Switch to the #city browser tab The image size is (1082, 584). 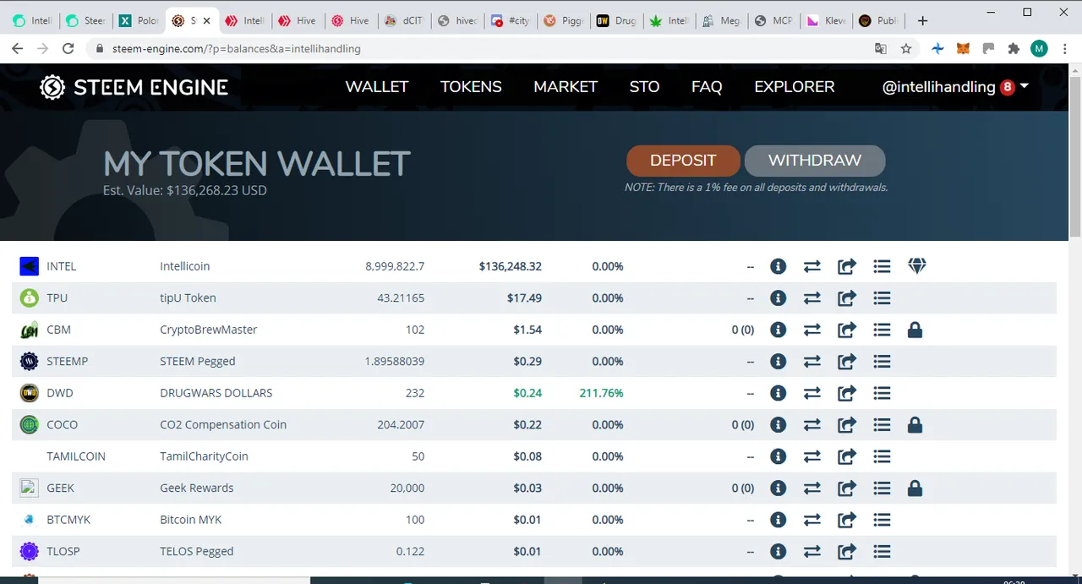coord(511,20)
